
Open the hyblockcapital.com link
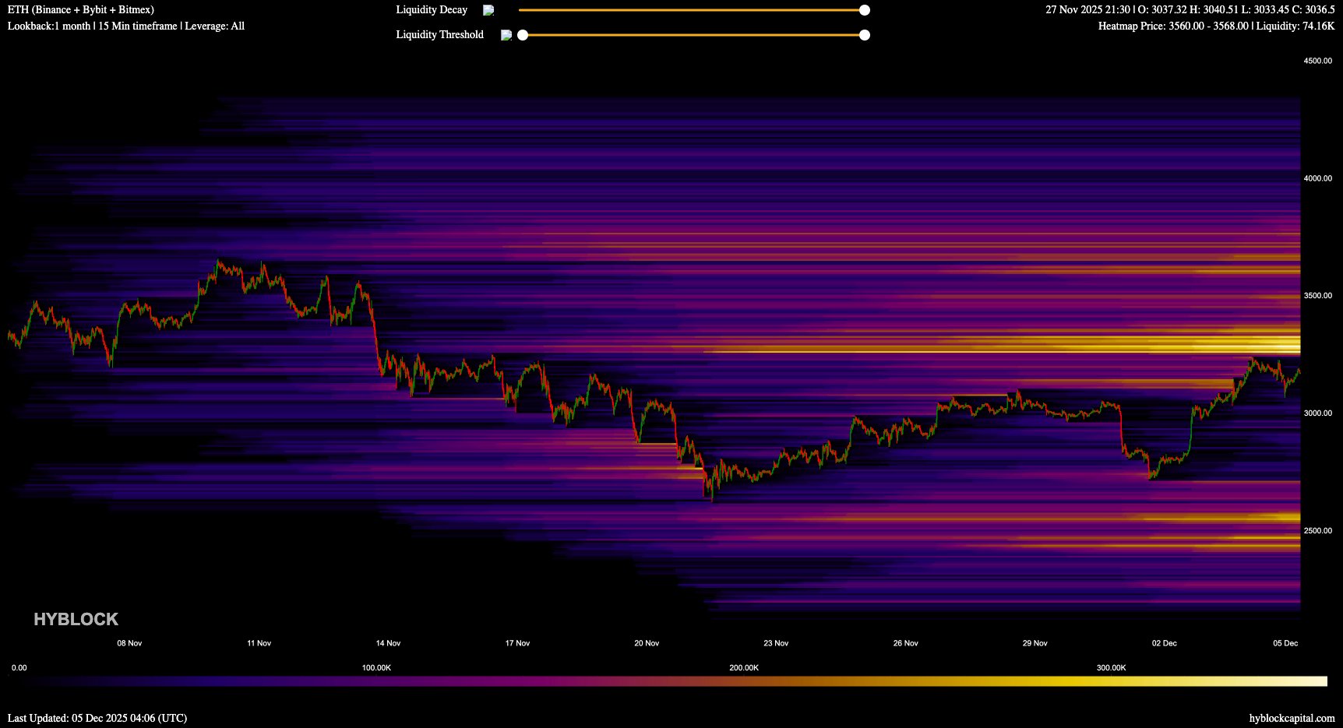tap(1292, 718)
